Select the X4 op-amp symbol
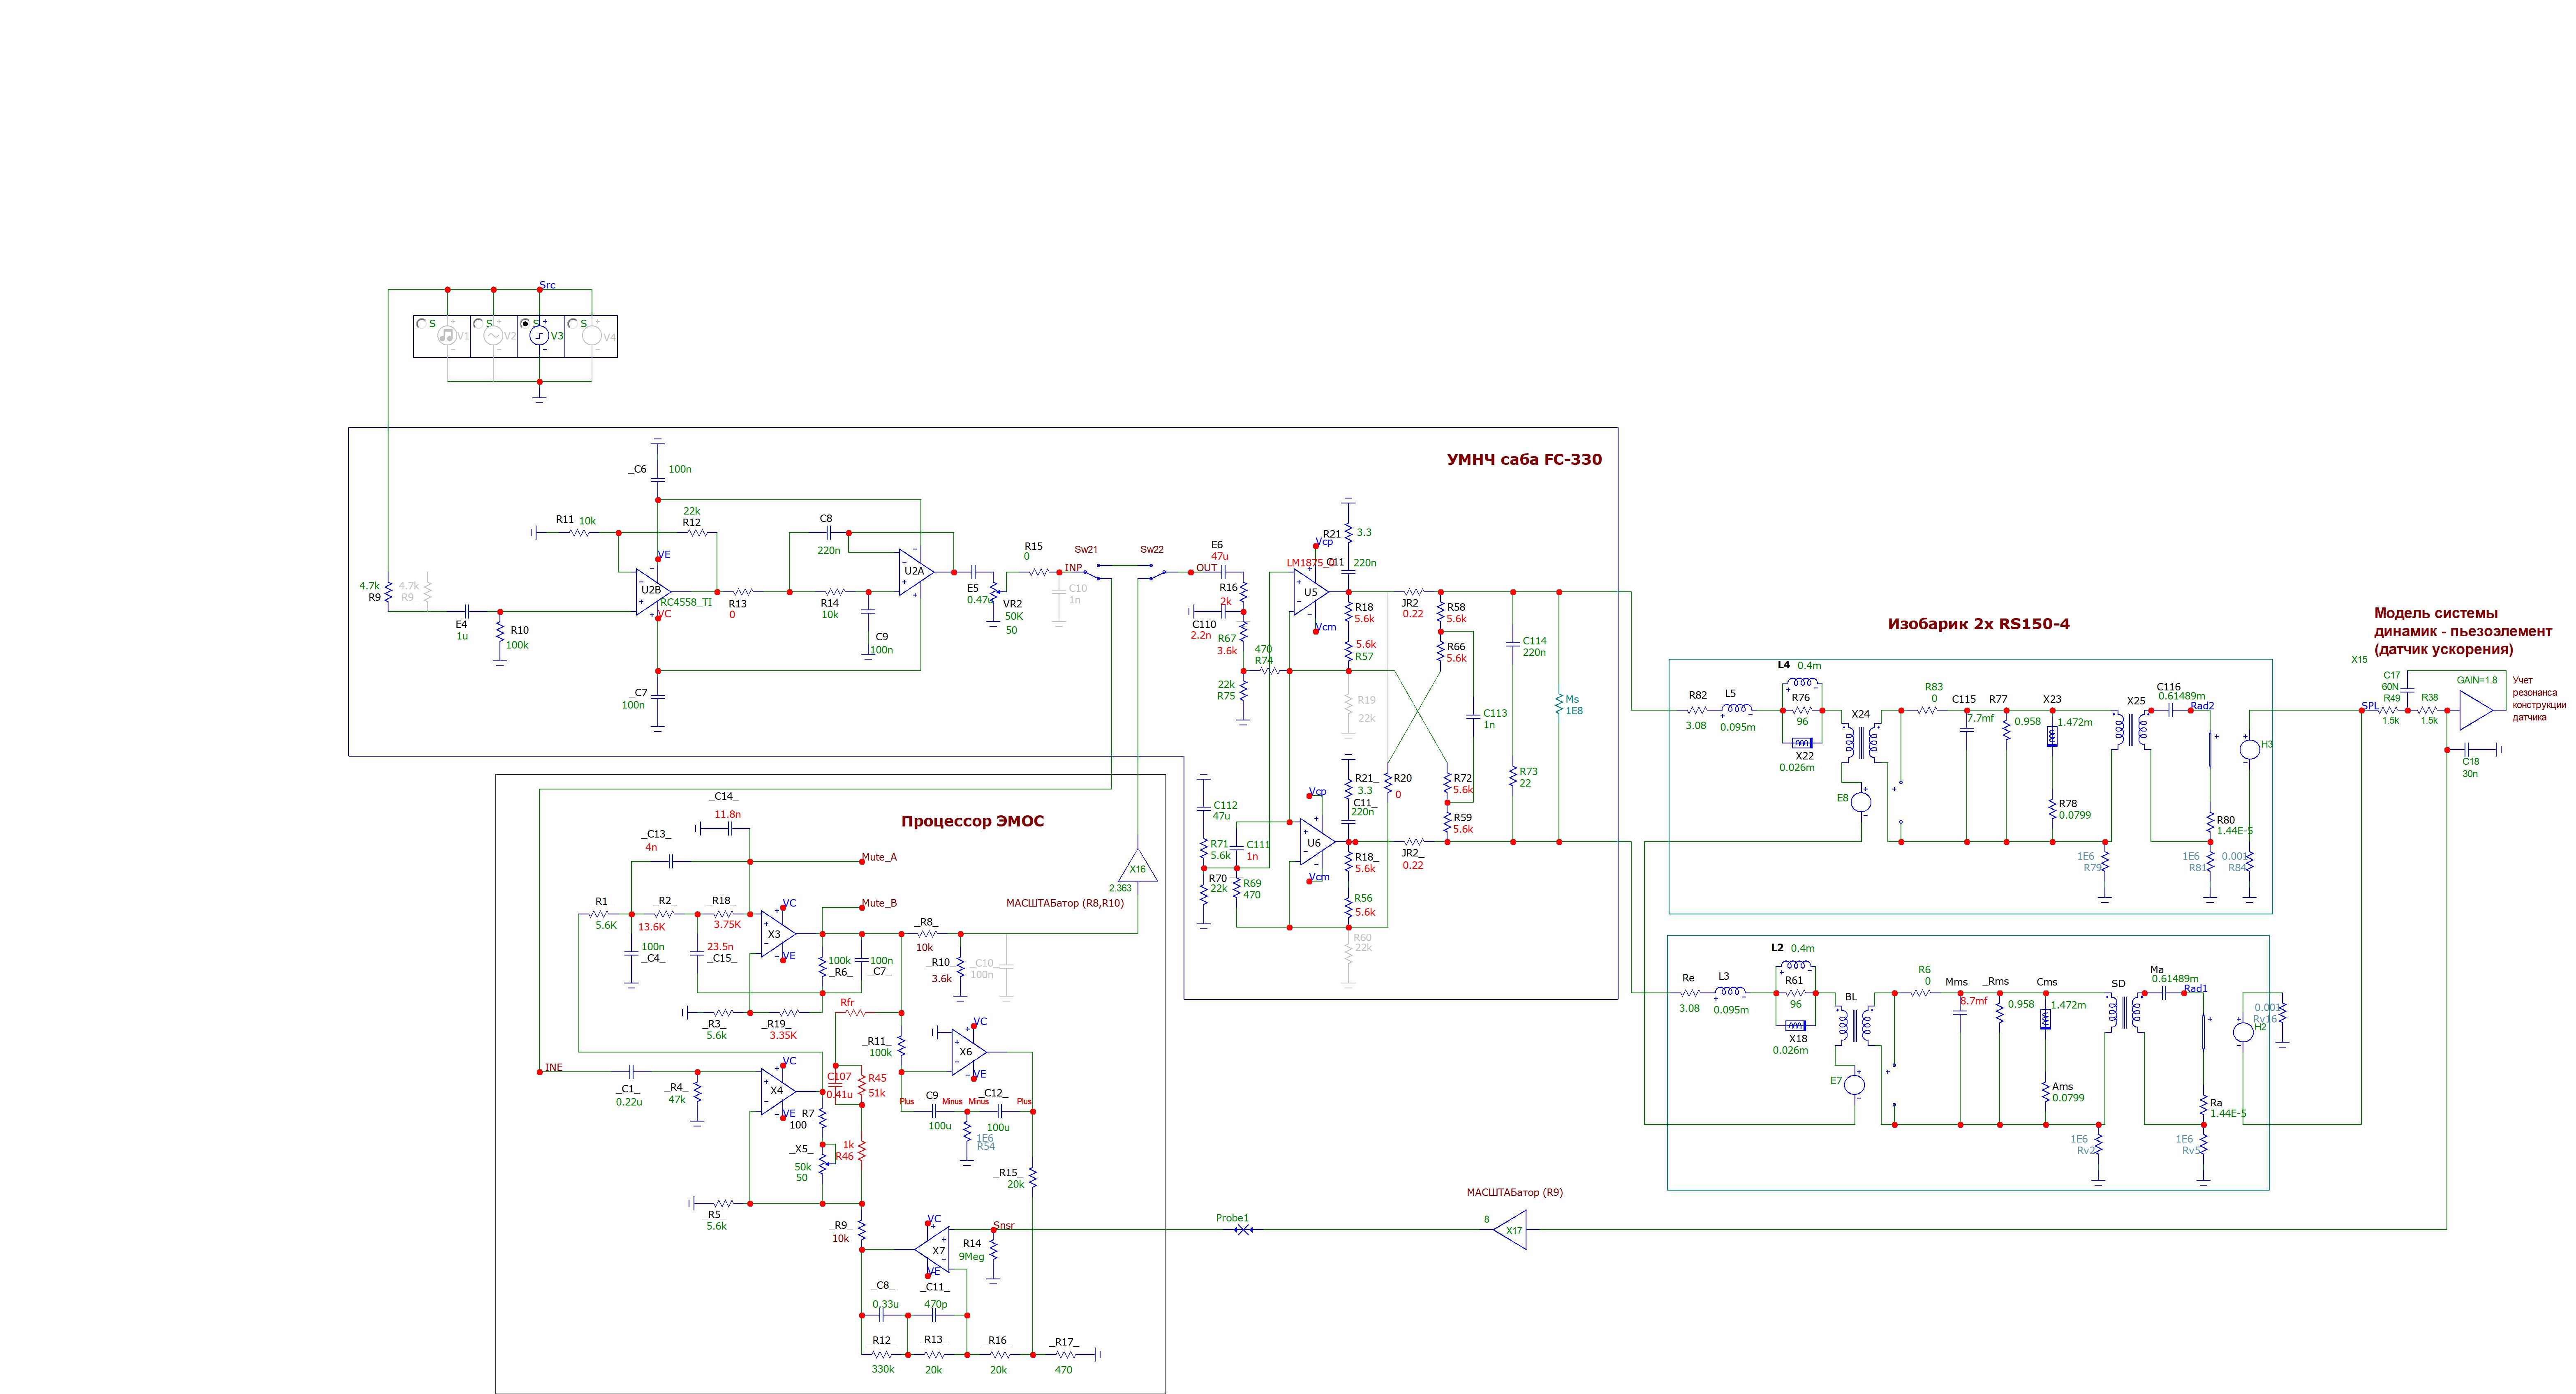 (779, 1091)
